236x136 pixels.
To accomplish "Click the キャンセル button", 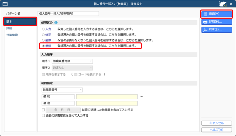I will pyautogui.click(x=217, y=123).
